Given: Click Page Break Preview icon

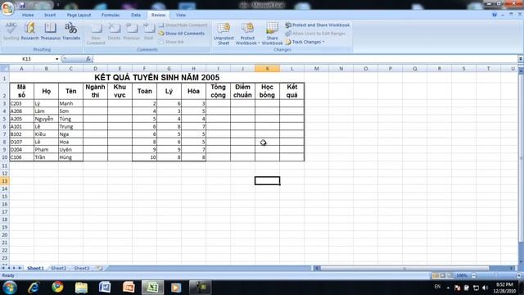Looking at the screenshot, I should [x=449, y=275].
